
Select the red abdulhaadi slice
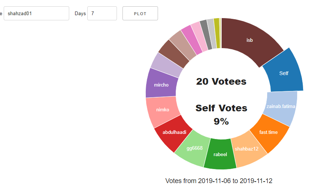pyautogui.click(x=174, y=132)
